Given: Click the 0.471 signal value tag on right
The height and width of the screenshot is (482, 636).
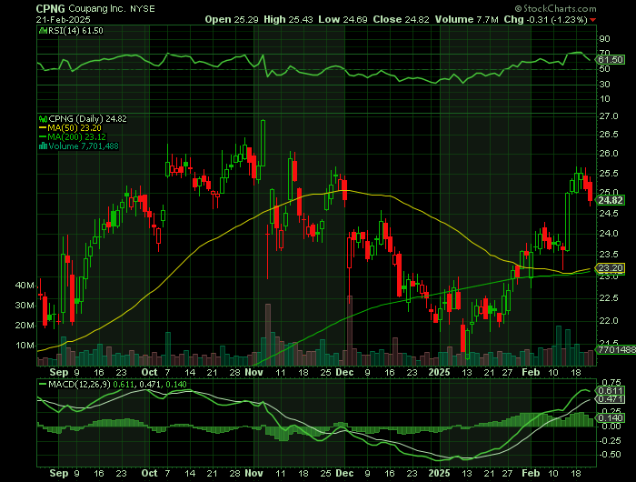Looking at the screenshot, I should tap(610, 399).
